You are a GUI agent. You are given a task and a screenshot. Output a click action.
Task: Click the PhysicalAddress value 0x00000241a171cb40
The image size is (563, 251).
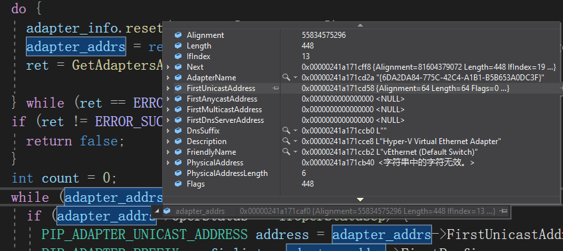tap(388, 163)
